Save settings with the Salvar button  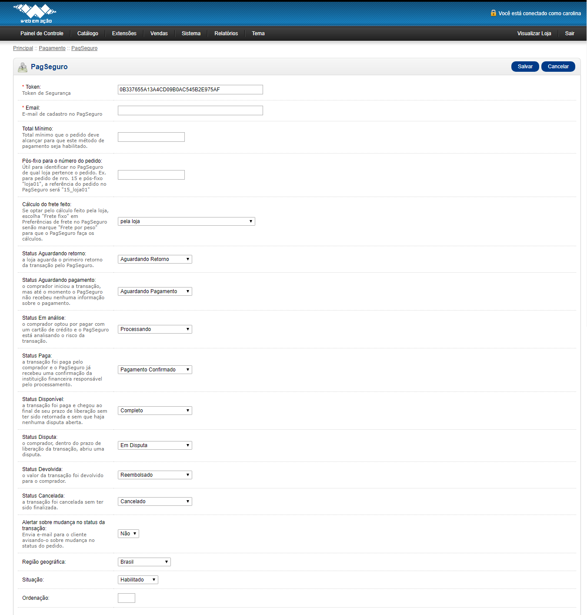[x=525, y=67]
